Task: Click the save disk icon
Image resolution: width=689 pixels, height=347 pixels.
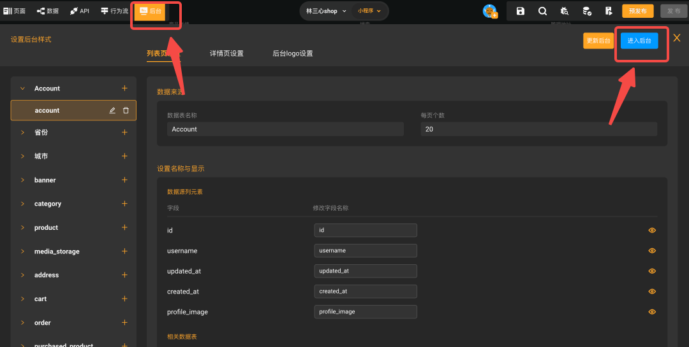Action: point(521,11)
